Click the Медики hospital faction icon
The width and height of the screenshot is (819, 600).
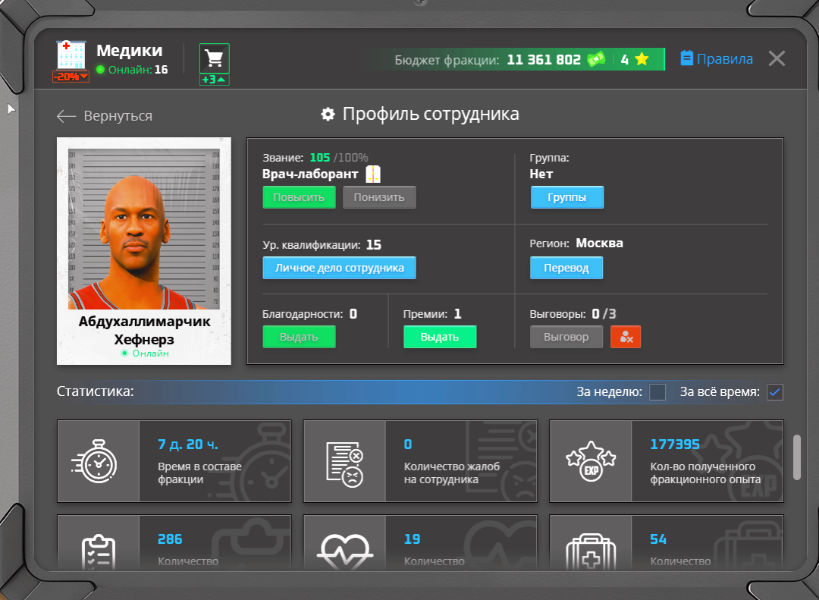71,55
